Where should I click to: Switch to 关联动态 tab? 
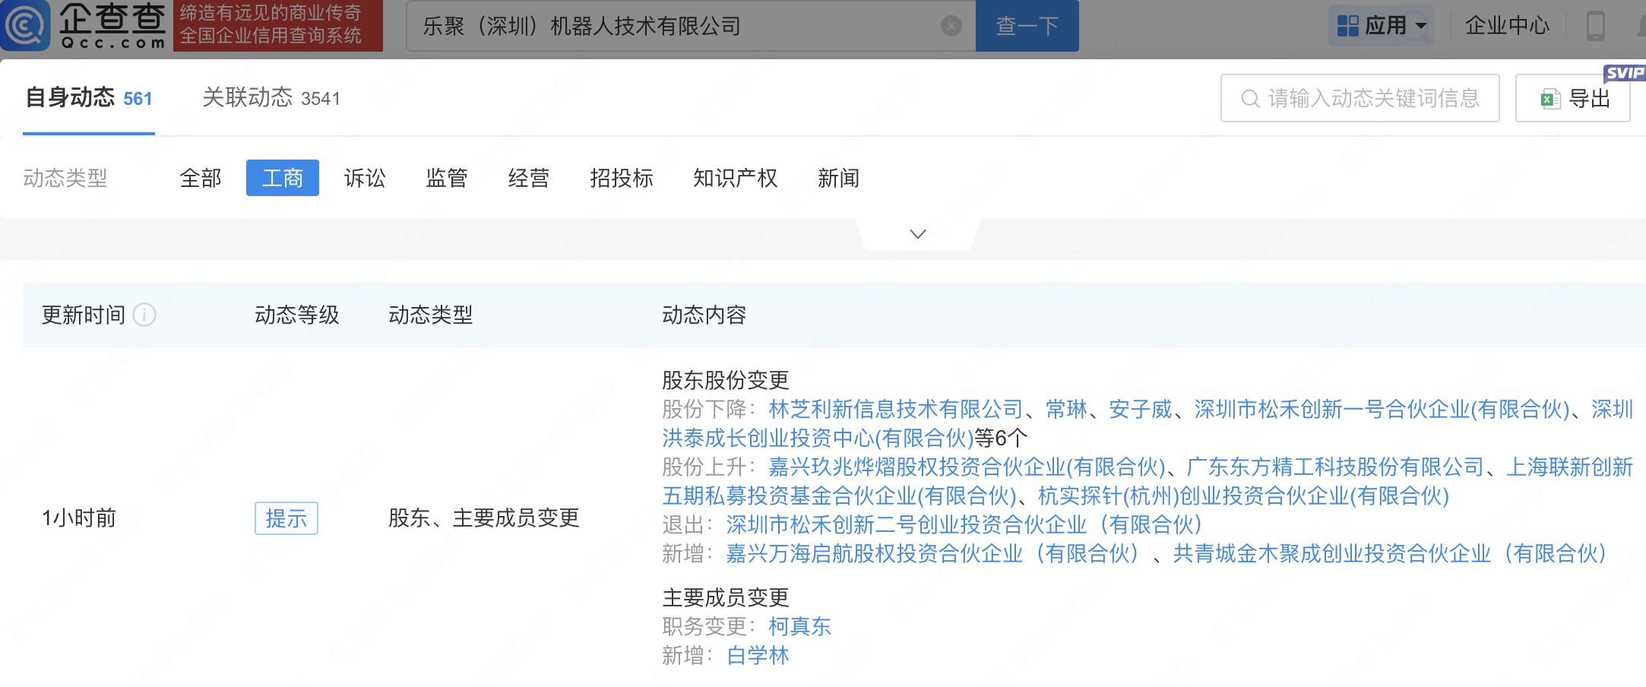[271, 98]
